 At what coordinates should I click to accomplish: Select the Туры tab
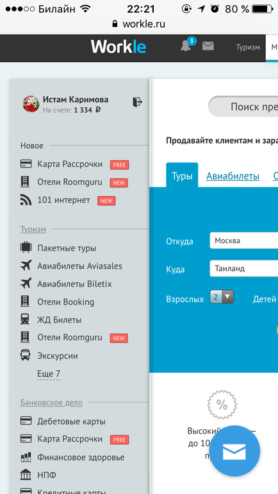click(x=182, y=175)
